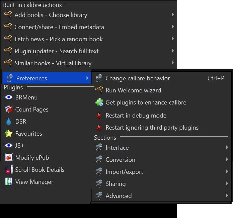233x218 pixels.
Task: Click the Modify ePub toolbox icon
Action: point(9,157)
